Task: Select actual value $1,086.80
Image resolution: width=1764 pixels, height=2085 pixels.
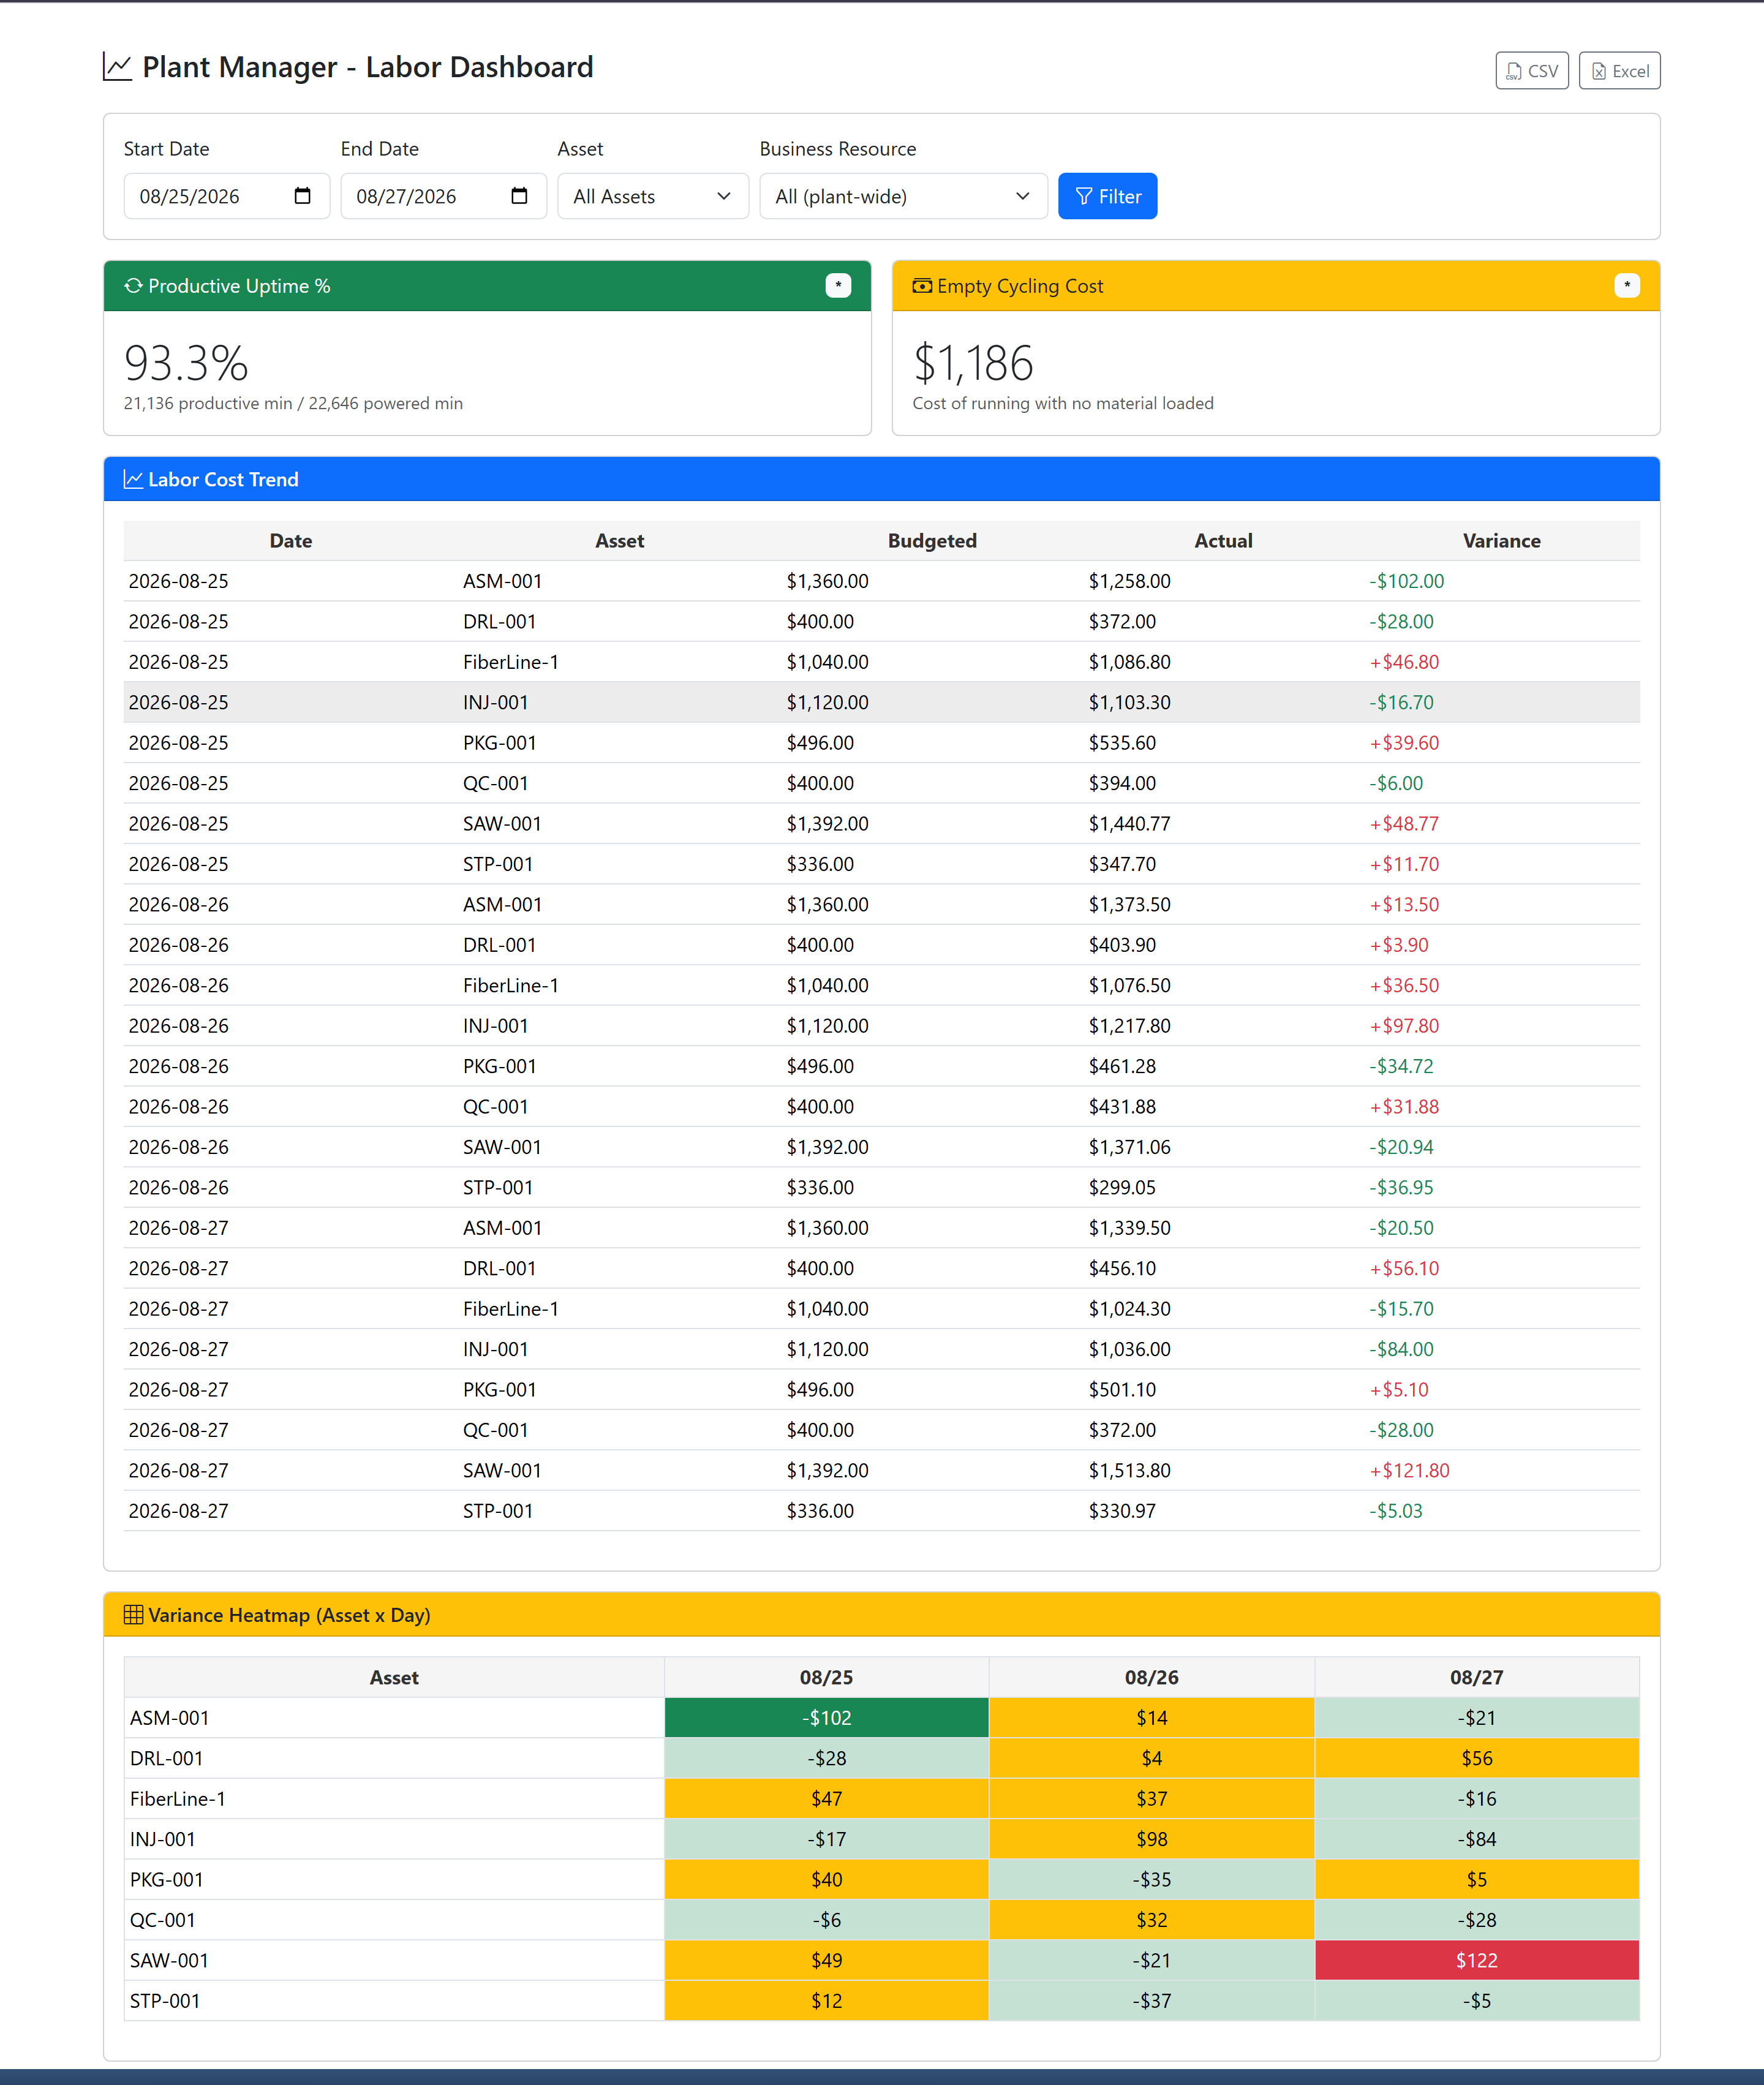Action: click(x=1129, y=662)
